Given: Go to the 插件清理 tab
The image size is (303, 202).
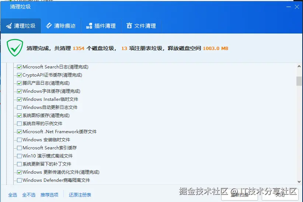Looking at the screenshot, I should pyautogui.click(x=101, y=26).
